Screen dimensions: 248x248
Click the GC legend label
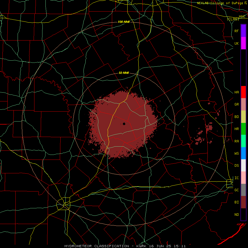[236, 190]
